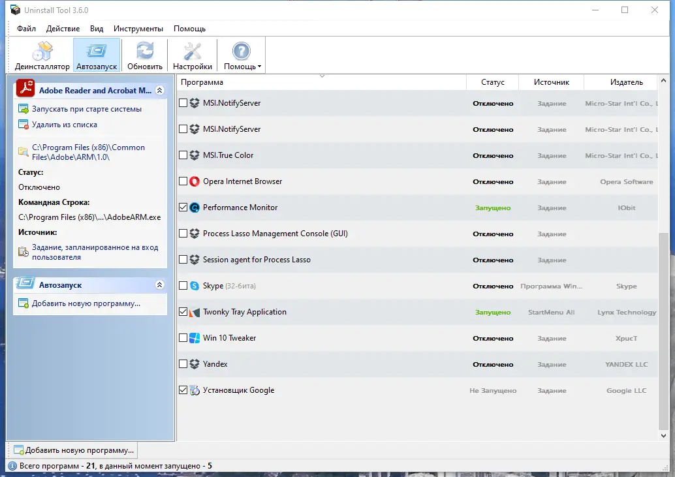Click the Process Lasso Management Console icon
This screenshot has height=477, width=675.
(x=195, y=233)
